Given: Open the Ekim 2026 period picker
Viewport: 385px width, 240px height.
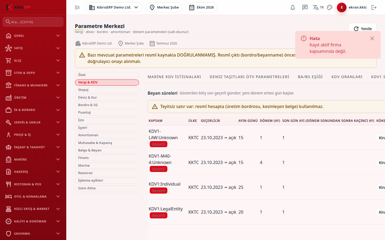Looking at the screenshot, I should (x=201, y=7).
